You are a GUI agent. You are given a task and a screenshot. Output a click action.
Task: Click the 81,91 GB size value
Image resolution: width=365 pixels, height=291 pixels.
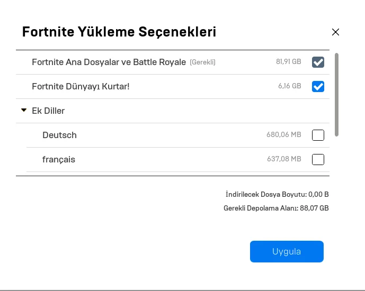pos(288,62)
